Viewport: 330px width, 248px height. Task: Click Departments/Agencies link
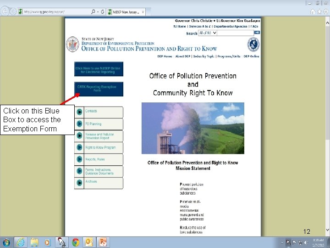(x=231, y=26)
